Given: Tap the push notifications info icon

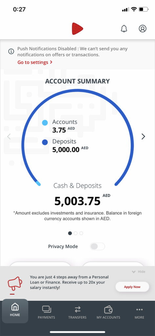Looking at the screenshot, I should (x=11, y=52).
